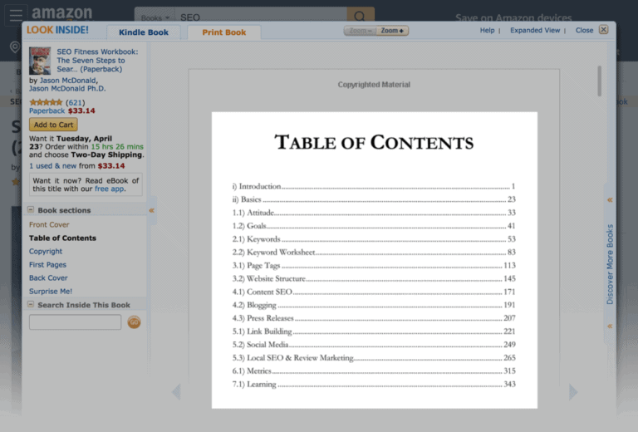The image size is (638, 432).
Task: Click the page preview vertical scrollbar
Action: pyautogui.click(x=599, y=81)
